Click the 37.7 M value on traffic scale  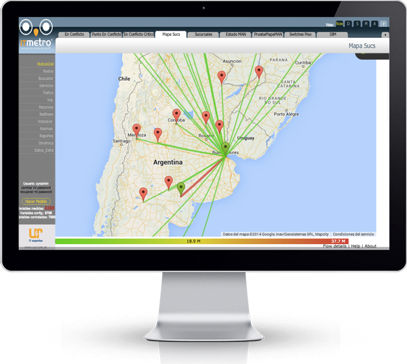coord(338,241)
